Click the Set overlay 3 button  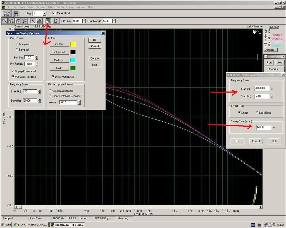click(x=266, y=42)
